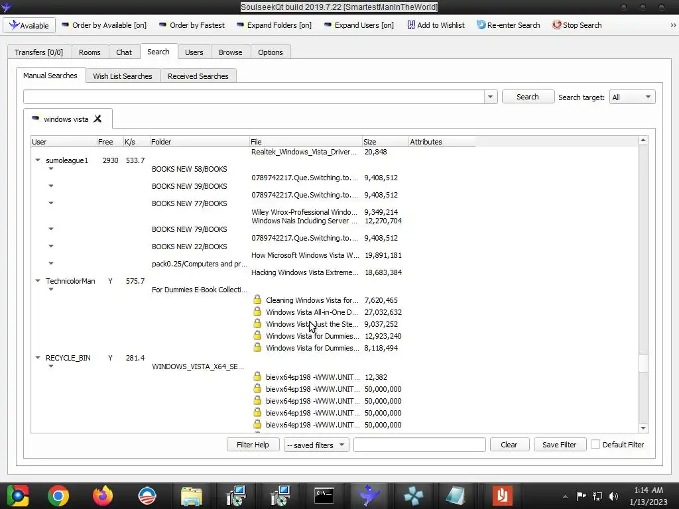The height and width of the screenshot is (509, 679).
Task: Click the Save Filter button
Action: 560,445
